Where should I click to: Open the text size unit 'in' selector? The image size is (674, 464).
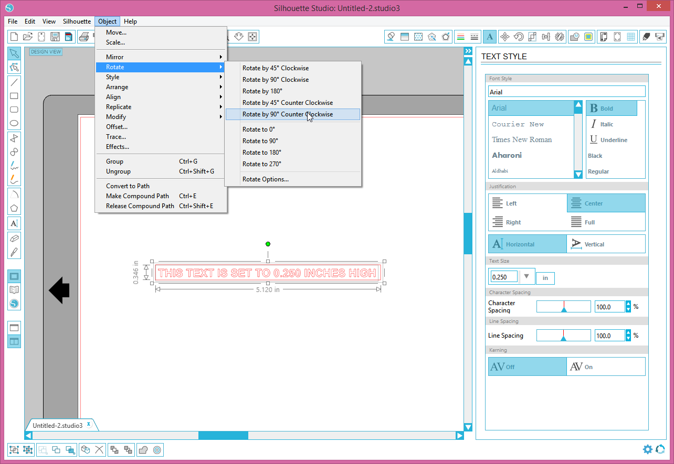click(x=545, y=278)
